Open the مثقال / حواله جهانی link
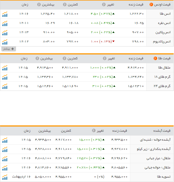This screenshot has height=182, width=174. point(157,168)
